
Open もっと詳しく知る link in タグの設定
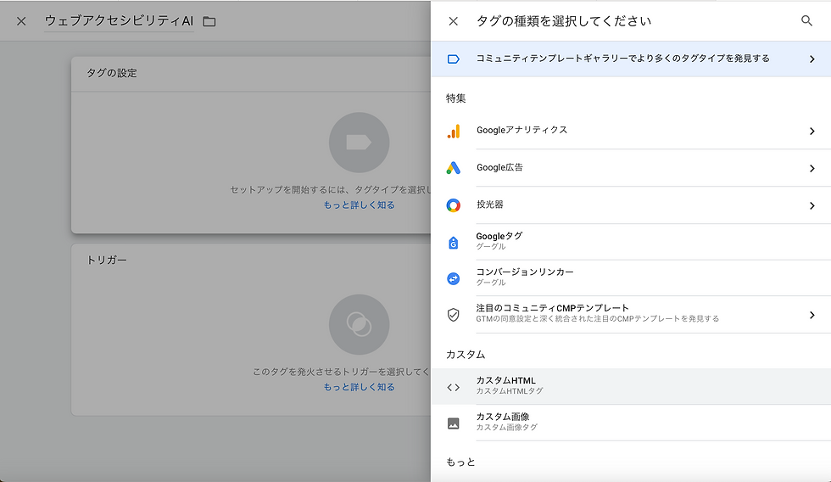(359, 205)
